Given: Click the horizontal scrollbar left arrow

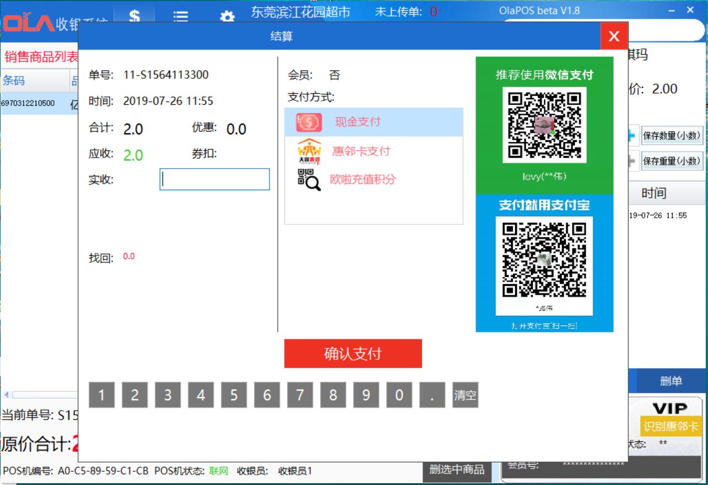Looking at the screenshot, I should pyautogui.click(x=7, y=395).
